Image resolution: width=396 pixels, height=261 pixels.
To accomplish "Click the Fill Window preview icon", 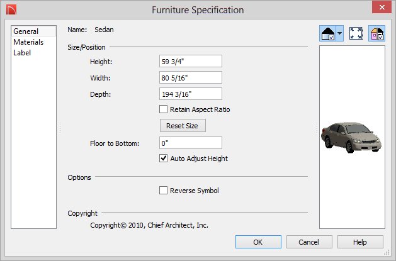I will pyautogui.click(x=356, y=33).
